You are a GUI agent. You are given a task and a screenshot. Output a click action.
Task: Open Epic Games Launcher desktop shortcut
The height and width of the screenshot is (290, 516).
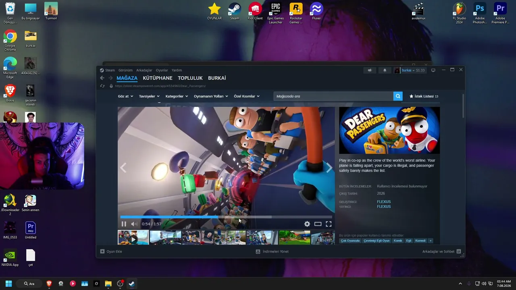[276, 13]
